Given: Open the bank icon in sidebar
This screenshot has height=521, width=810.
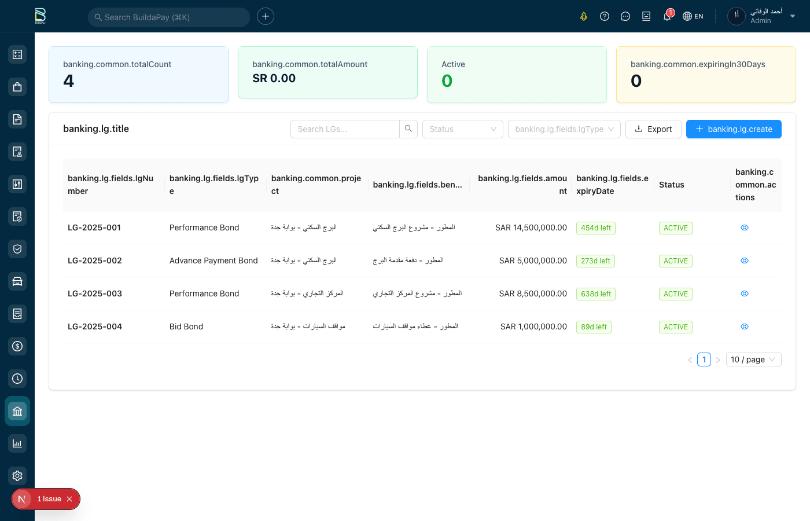Looking at the screenshot, I should (x=17, y=411).
